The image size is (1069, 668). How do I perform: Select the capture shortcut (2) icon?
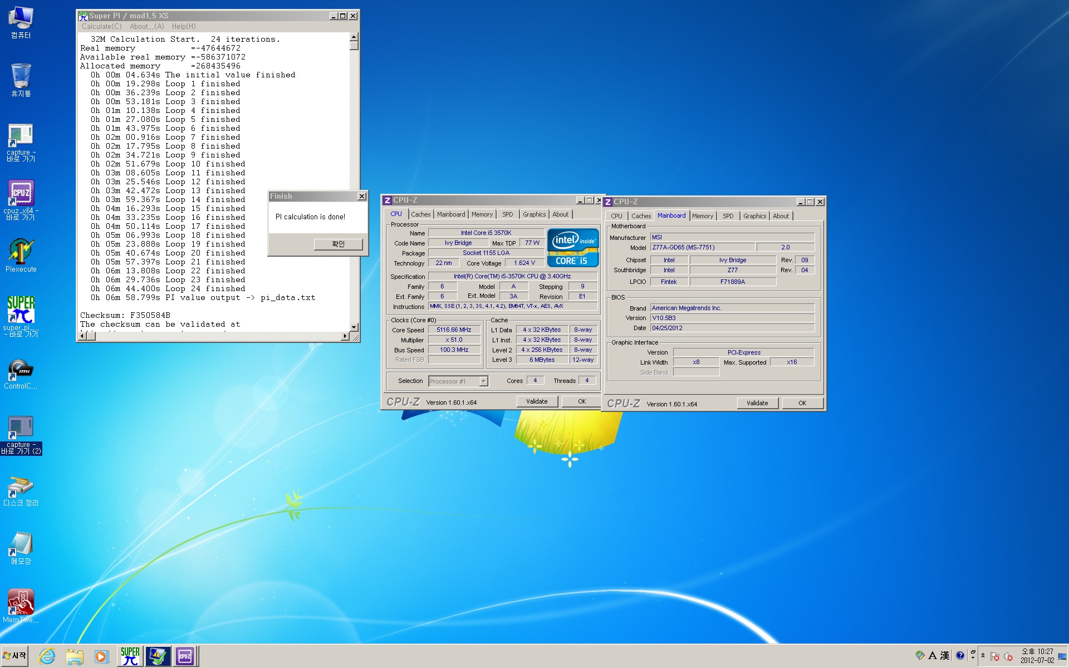(x=21, y=435)
